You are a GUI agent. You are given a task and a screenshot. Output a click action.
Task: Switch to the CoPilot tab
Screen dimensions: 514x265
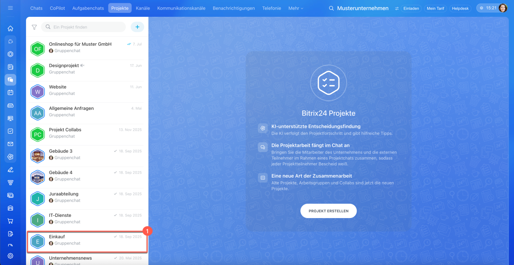coord(57,8)
